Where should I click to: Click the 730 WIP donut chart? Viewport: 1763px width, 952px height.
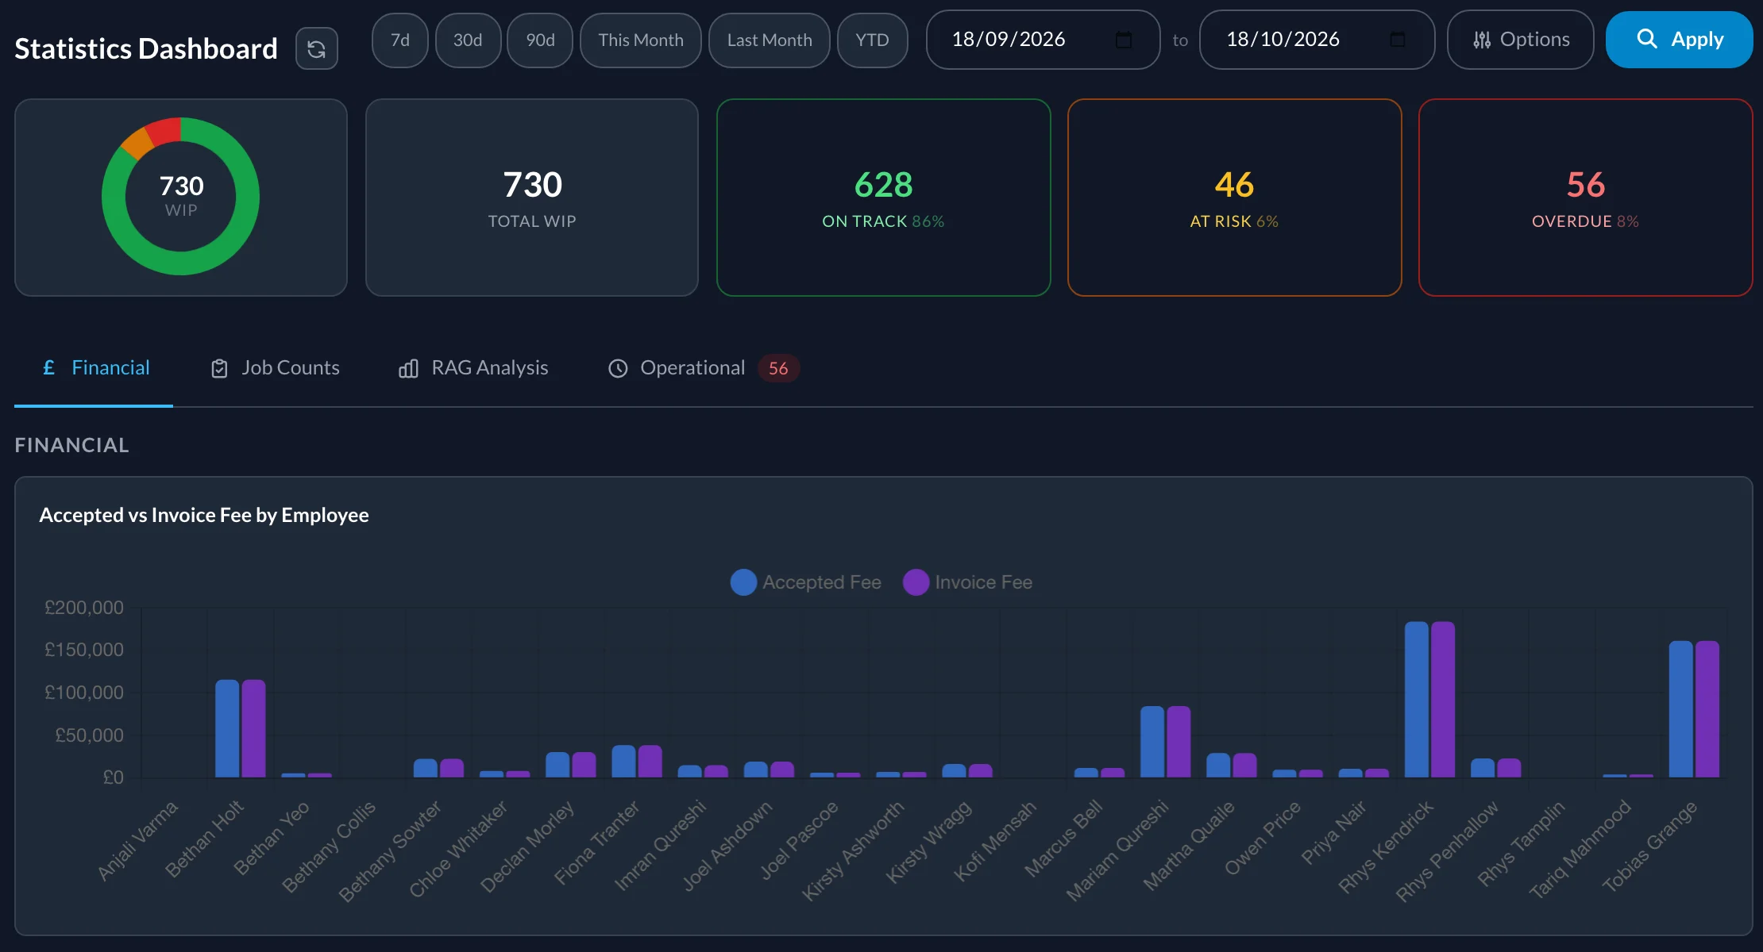(181, 197)
